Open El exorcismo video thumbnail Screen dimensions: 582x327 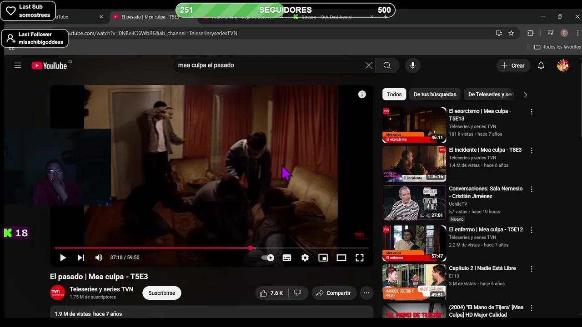pos(414,125)
